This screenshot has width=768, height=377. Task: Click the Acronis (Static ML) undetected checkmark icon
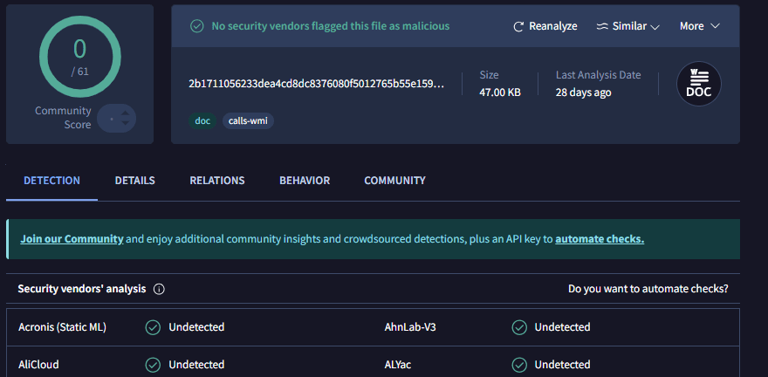point(153,327)
